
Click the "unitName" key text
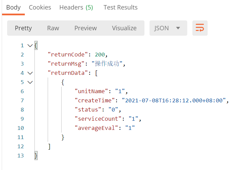(91, 91)
